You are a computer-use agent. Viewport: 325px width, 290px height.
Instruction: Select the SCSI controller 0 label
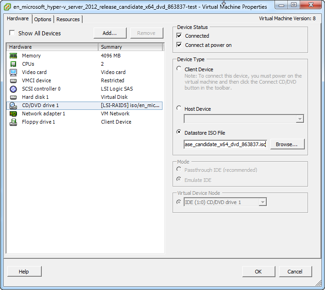pyautogui.click(x=41, y=89)
